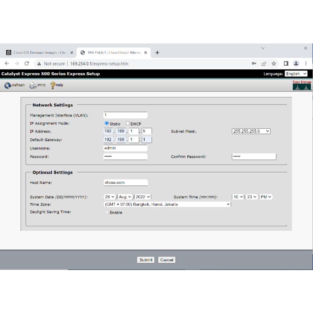This screenshot has width=313, height=313.
Task: Reload the page with the browser reload icon
Action: point(27,63)
